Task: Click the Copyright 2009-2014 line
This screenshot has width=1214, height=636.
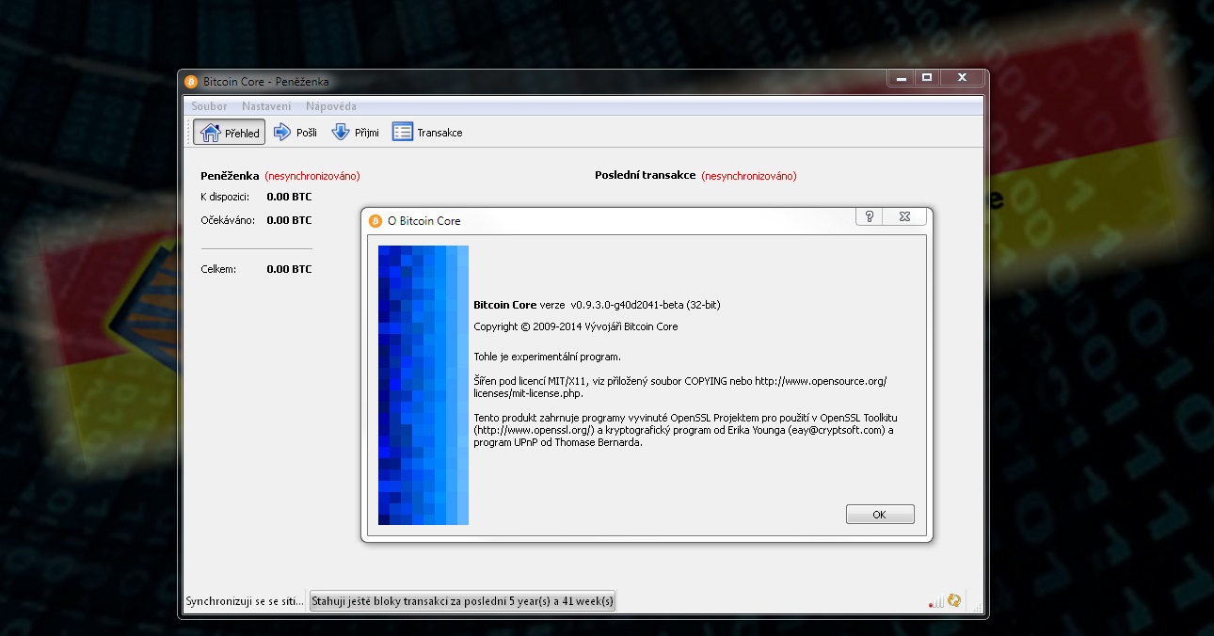Action: tap(575, 326)
